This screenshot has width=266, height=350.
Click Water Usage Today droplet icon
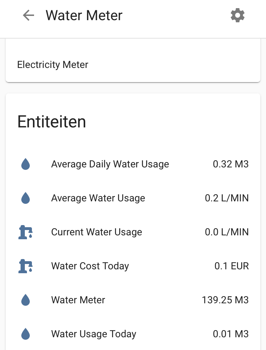tap(26, 334)
